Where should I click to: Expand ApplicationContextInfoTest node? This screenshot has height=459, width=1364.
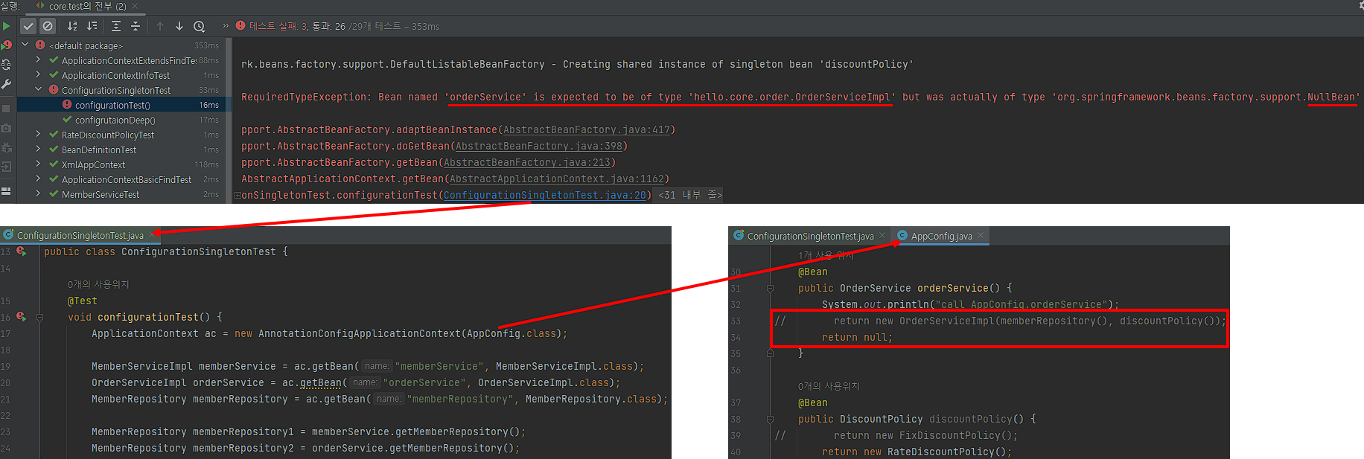[38, 74]
